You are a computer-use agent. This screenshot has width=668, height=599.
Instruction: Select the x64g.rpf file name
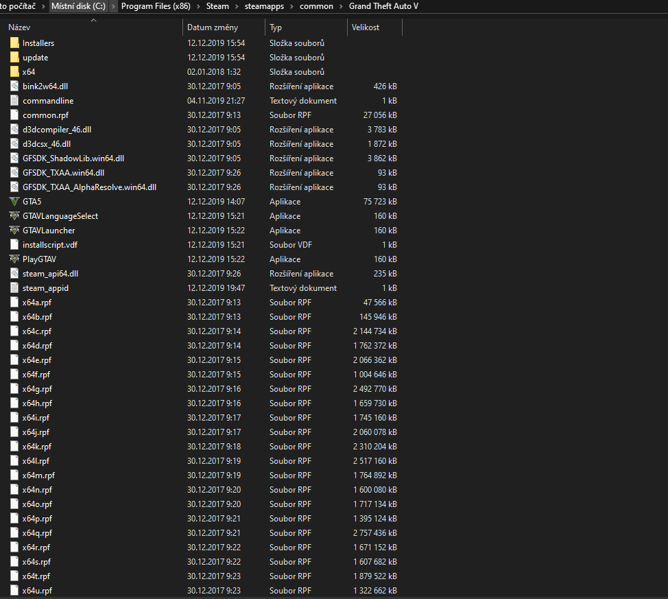coord(38,389)
